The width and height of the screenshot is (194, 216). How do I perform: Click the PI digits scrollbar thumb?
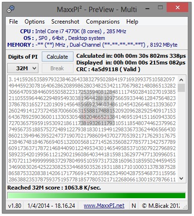(x=181, y=88)
